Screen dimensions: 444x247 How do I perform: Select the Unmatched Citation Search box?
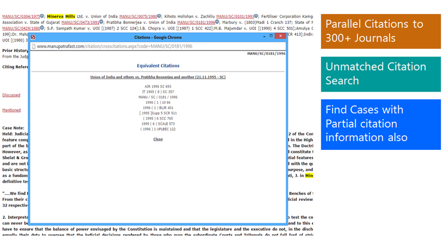pyautogui.click(x=380, y=74)
